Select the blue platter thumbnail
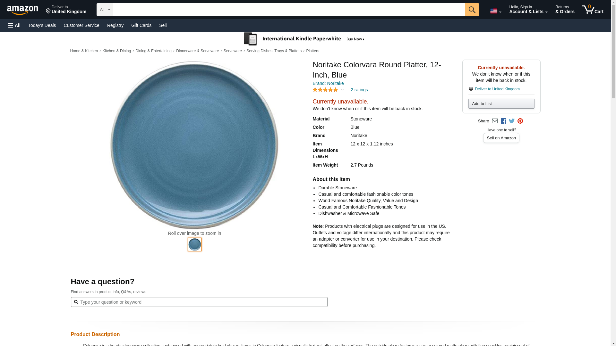Image resolution: width=616 pixels, height=346 pixels. point(195,244)
